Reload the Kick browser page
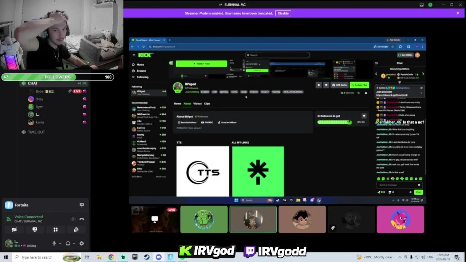466x262 pixels. tap(143, 47)
